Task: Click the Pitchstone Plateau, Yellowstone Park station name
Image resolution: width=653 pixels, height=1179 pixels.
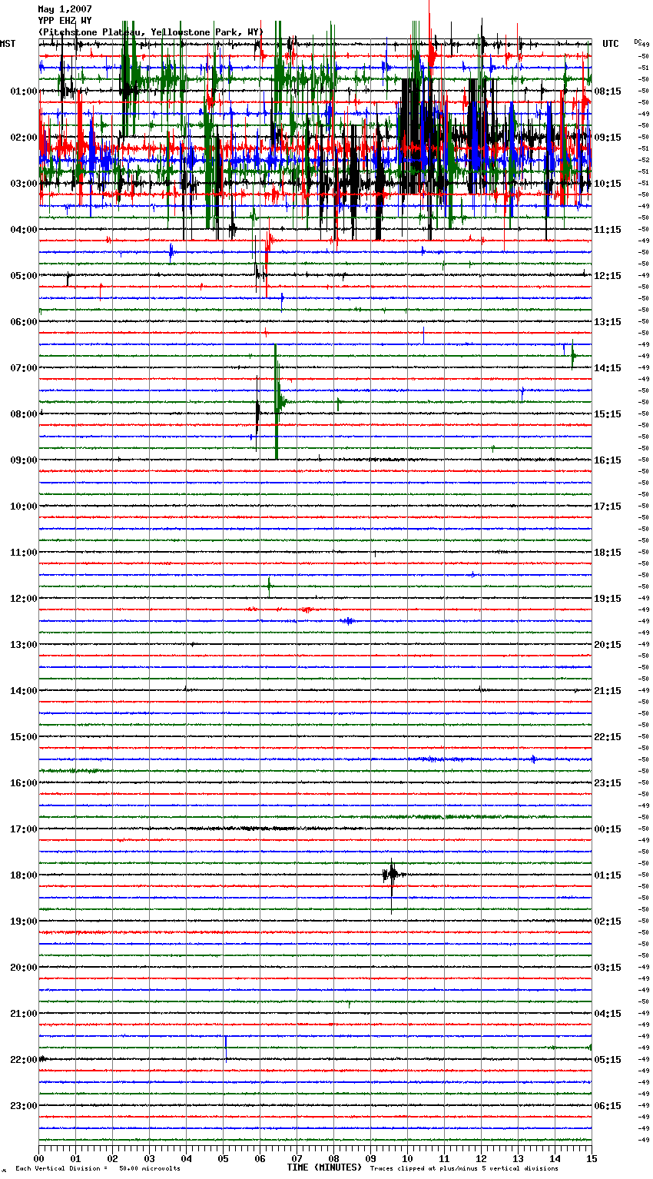Action: tap(151, 32)
